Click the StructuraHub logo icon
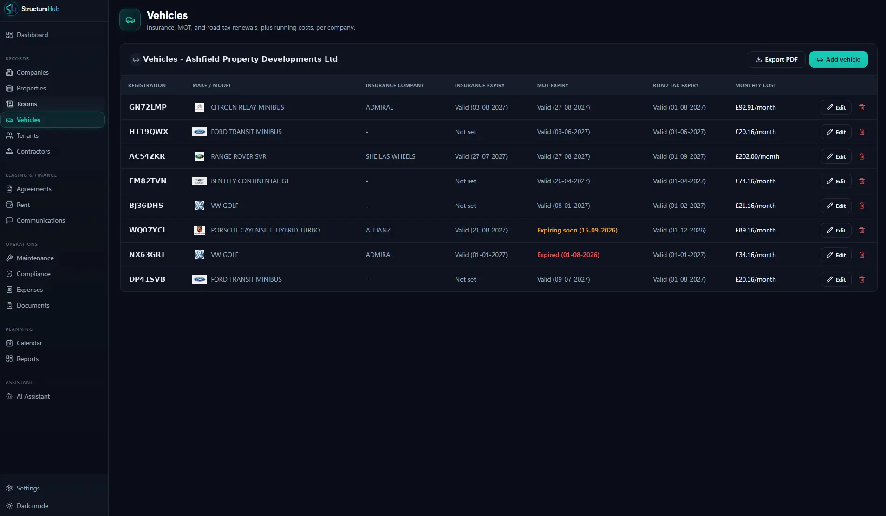The height and width of the screenshot is (516, 886). click(11, 9)
